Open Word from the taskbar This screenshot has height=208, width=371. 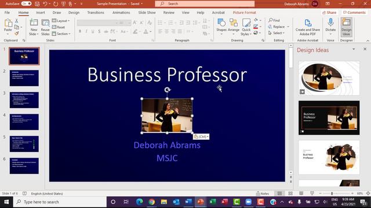[188, 202]
